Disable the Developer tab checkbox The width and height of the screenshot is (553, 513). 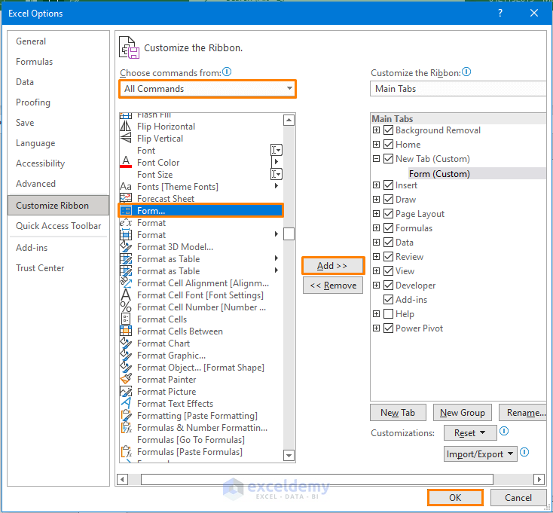coord(388,285)
